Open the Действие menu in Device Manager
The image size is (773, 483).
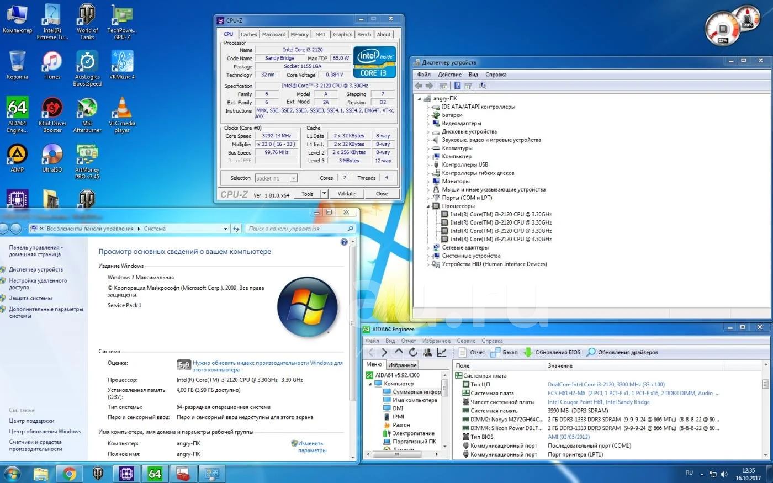[x=449, y=75]
